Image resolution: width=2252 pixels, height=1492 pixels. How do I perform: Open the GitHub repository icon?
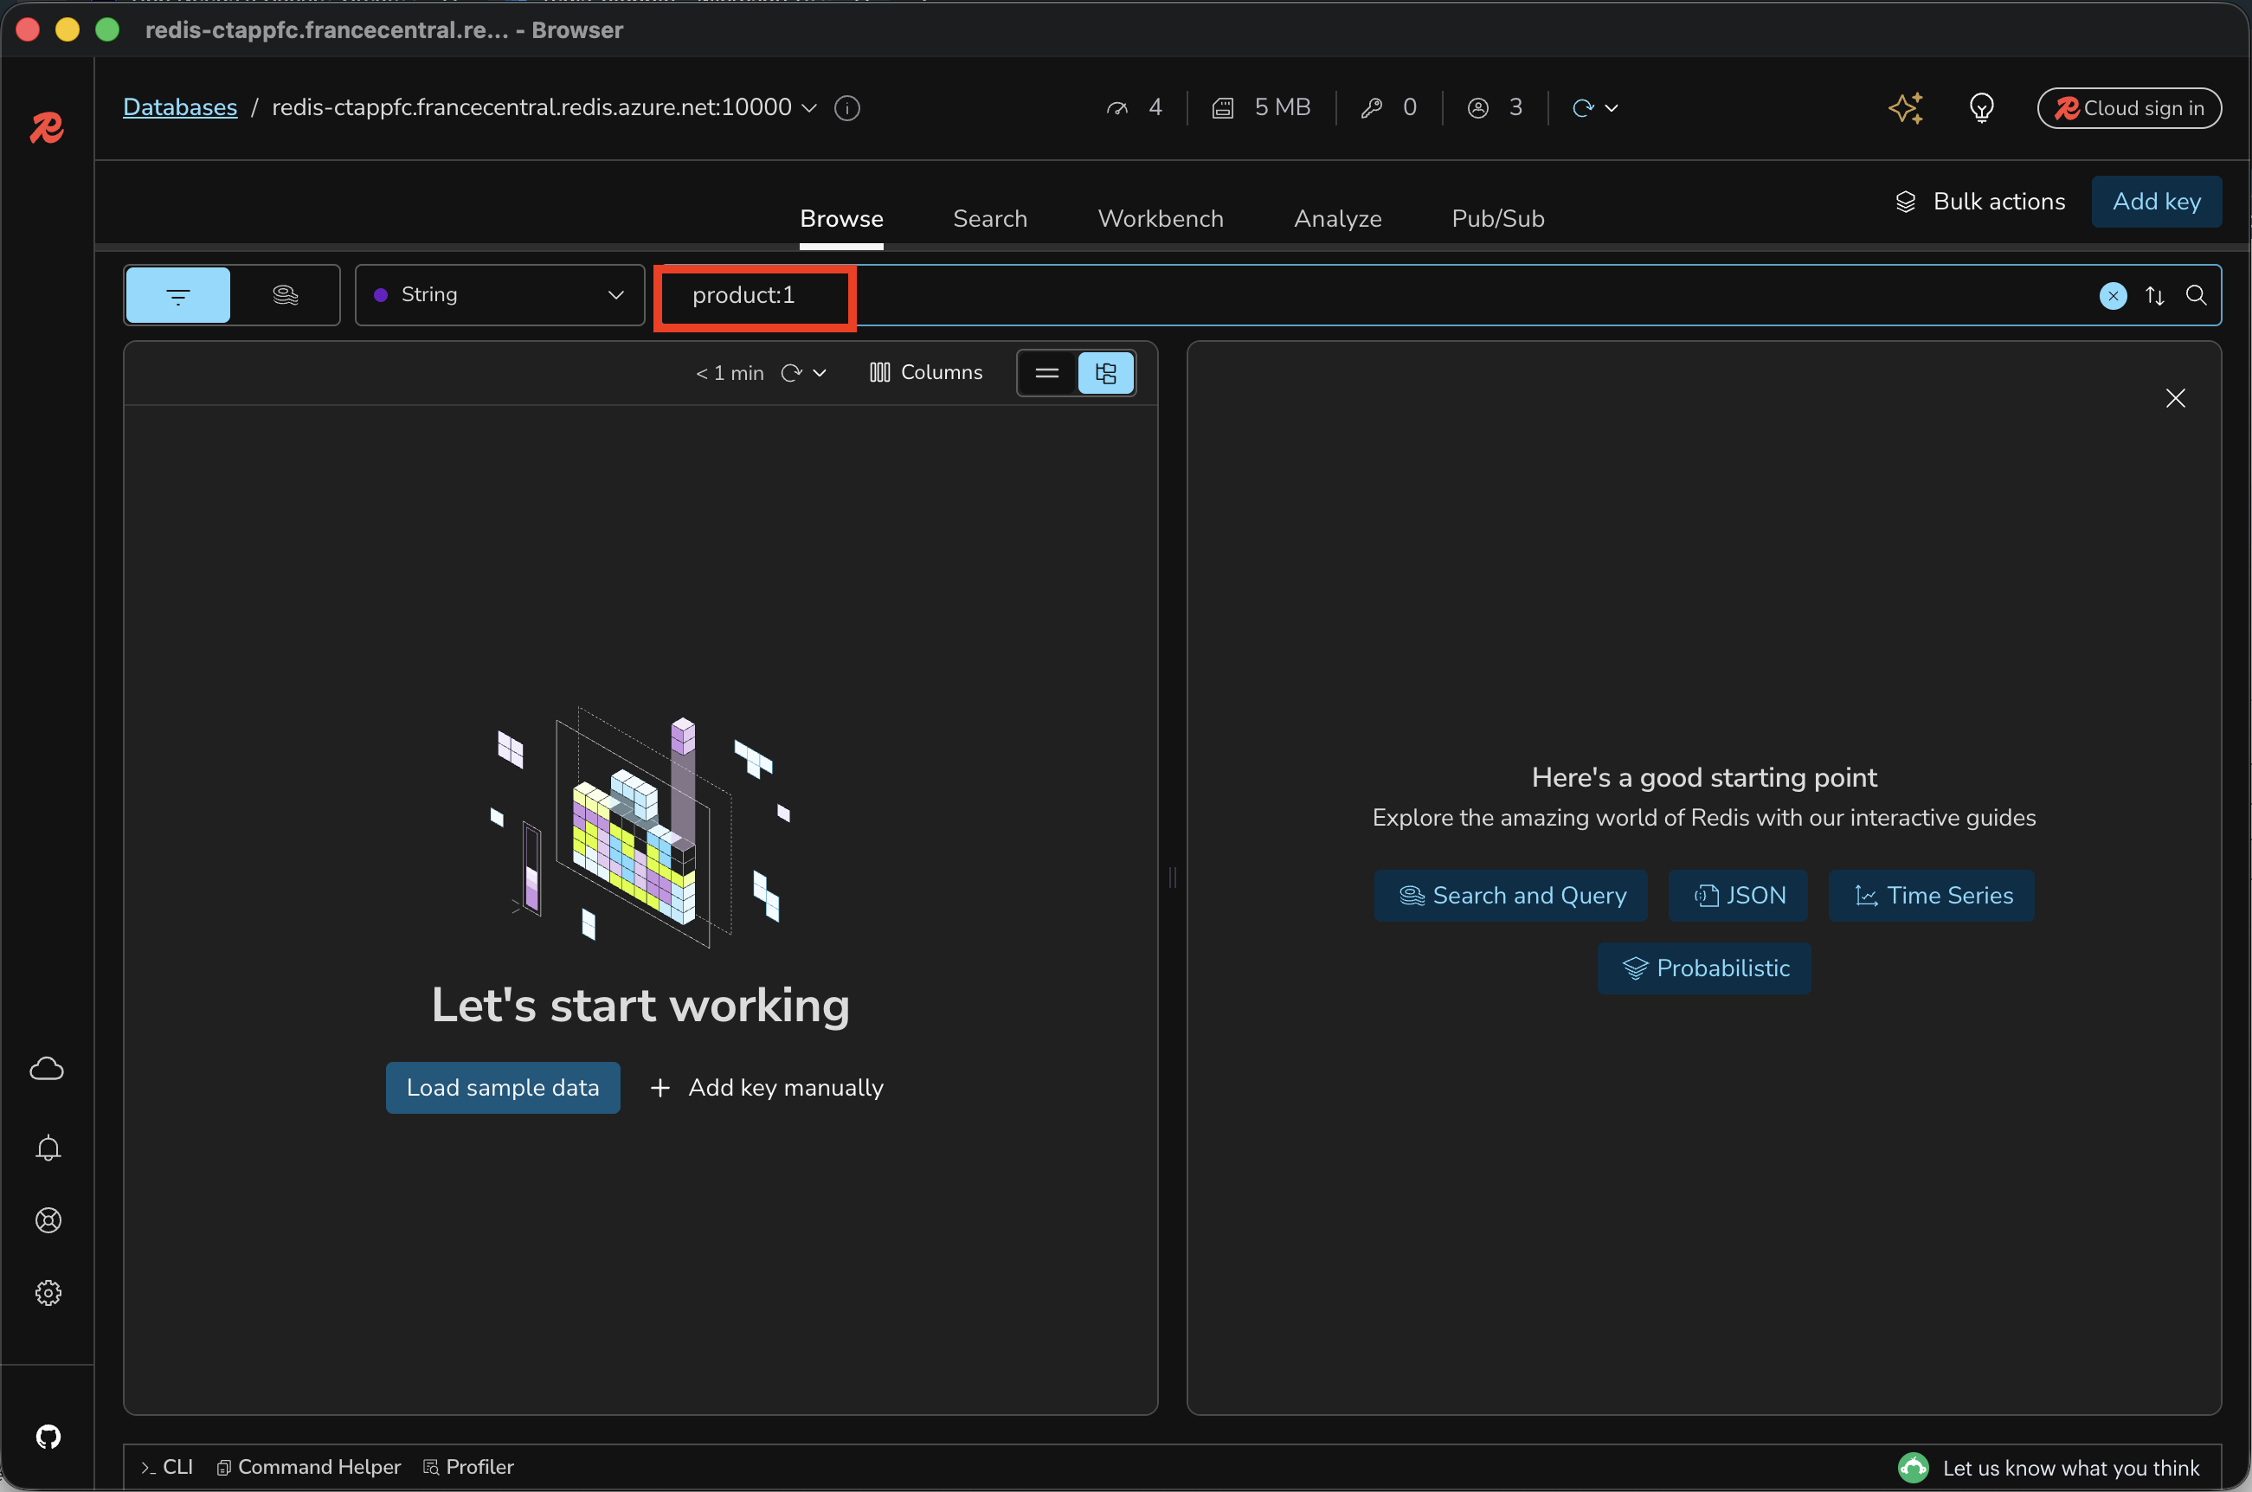[x=48, y=1436]
